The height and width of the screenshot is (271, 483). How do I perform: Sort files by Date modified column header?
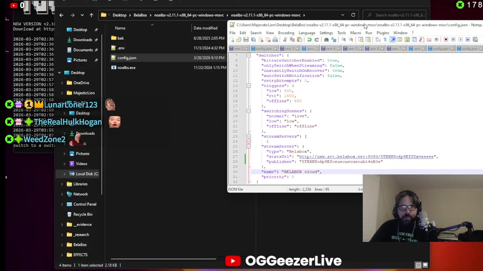[x=205, y=28]
